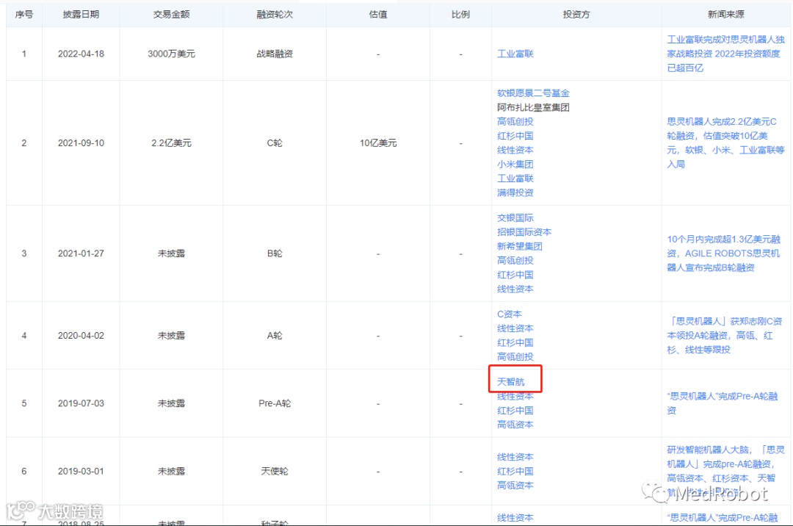The width and height of the screenshot is (793, 526).
Task: Open the news link starting 研发智能机器人大脑
Action: coord(725,471)
